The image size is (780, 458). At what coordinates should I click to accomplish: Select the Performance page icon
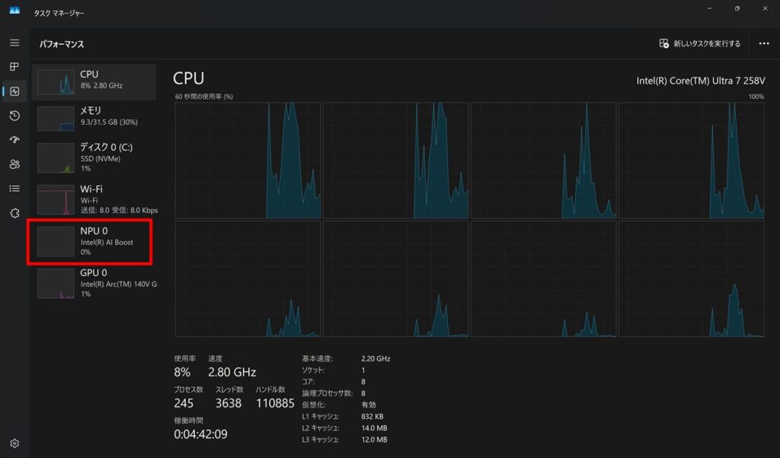[14, 91]
